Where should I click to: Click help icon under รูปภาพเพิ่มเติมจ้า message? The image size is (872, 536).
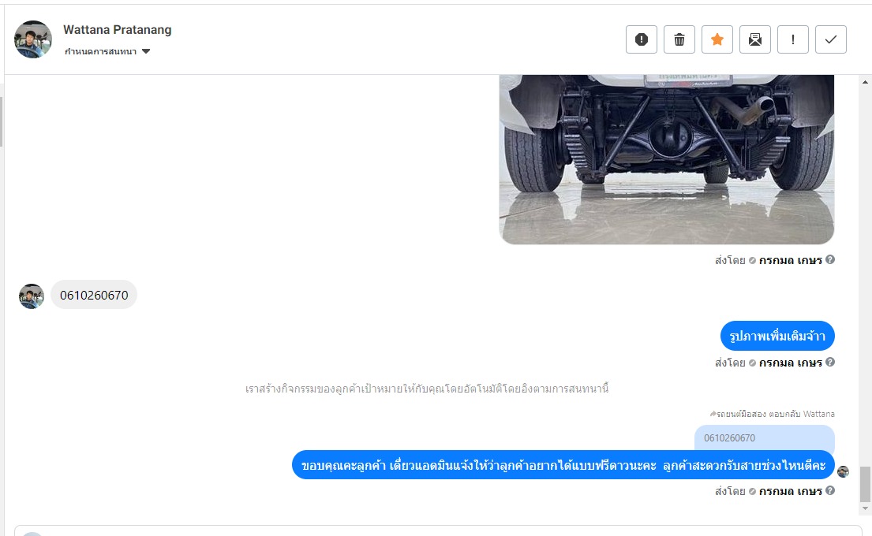click(x=829, y=362)
